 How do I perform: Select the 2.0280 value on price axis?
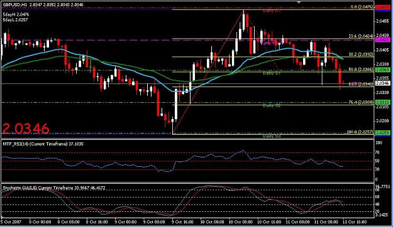coord(382,121)
